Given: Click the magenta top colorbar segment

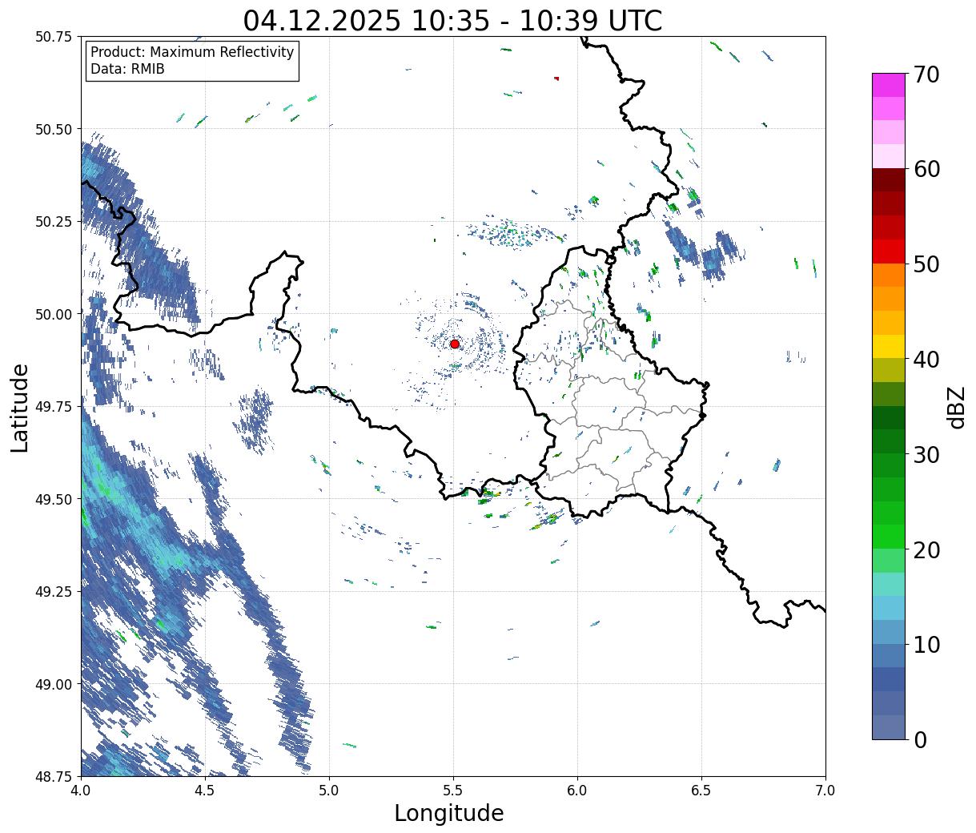Looking at the screenshot, I should pyautogui.click(x=889, y=85).
